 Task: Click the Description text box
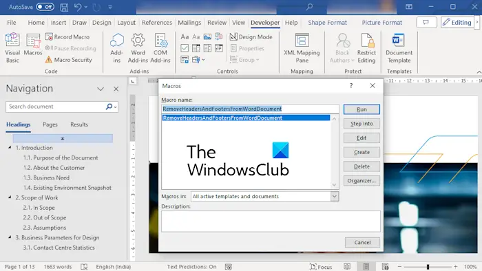pyautogui.click(x=271, y=221)
